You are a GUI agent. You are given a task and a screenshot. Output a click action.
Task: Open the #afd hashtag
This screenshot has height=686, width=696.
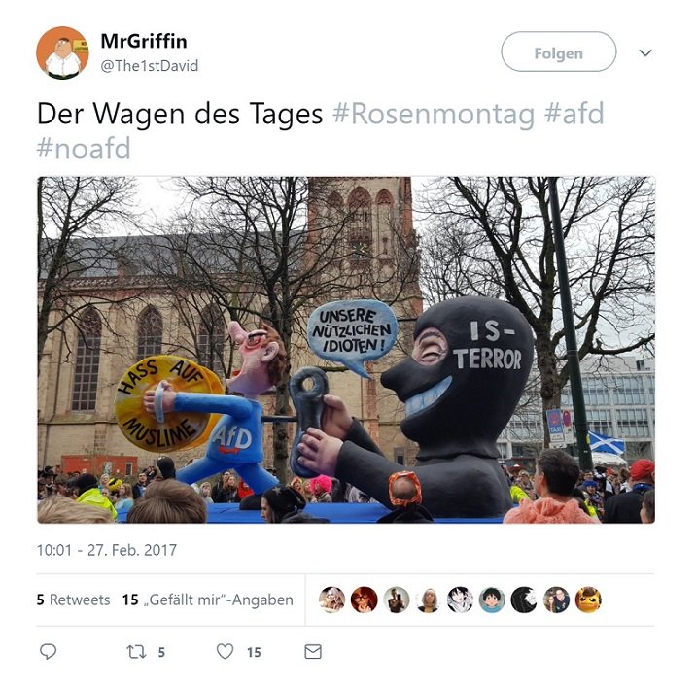[574, 113]
